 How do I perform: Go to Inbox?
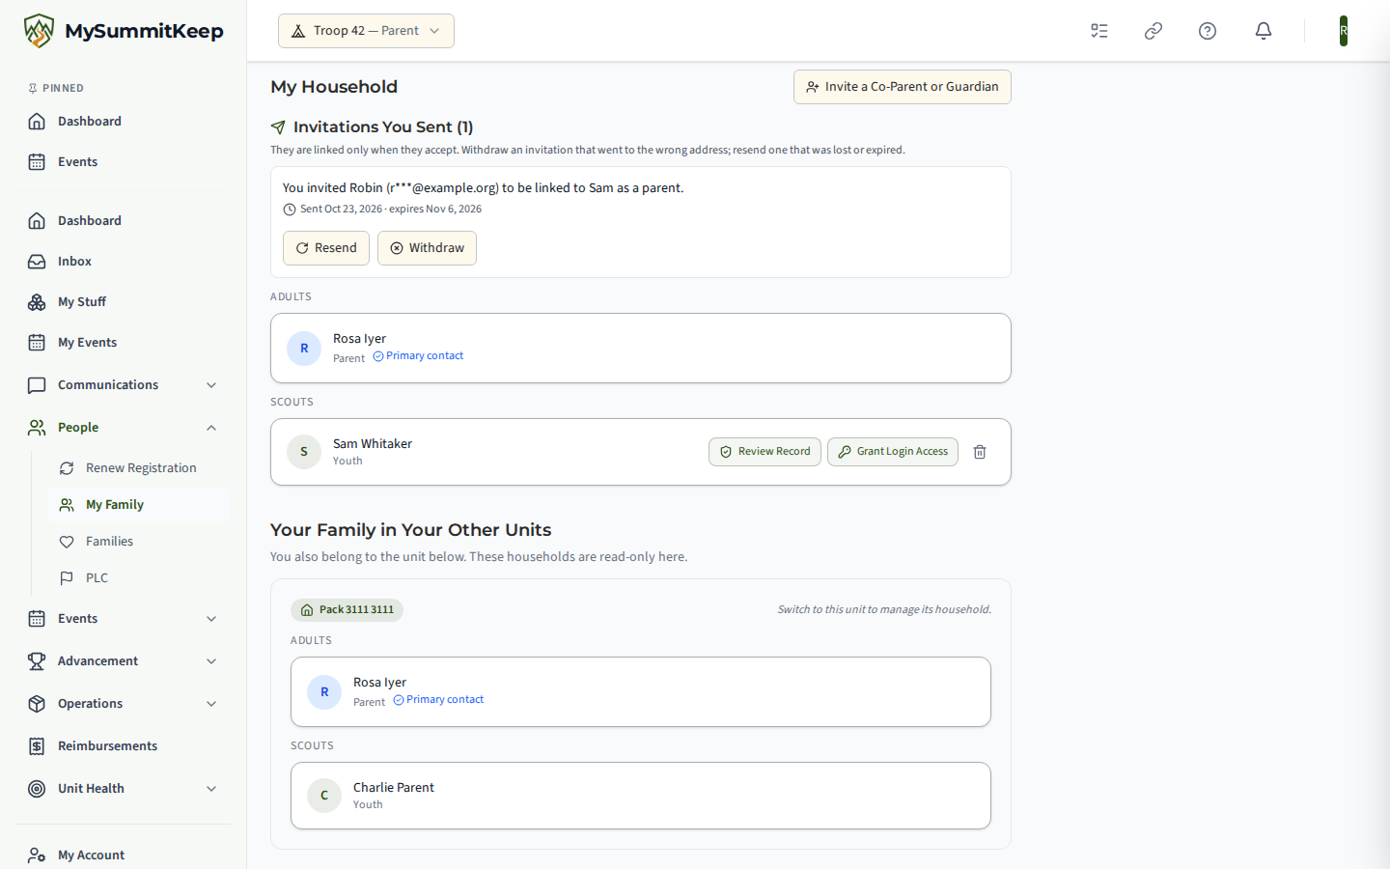(124, 262)
